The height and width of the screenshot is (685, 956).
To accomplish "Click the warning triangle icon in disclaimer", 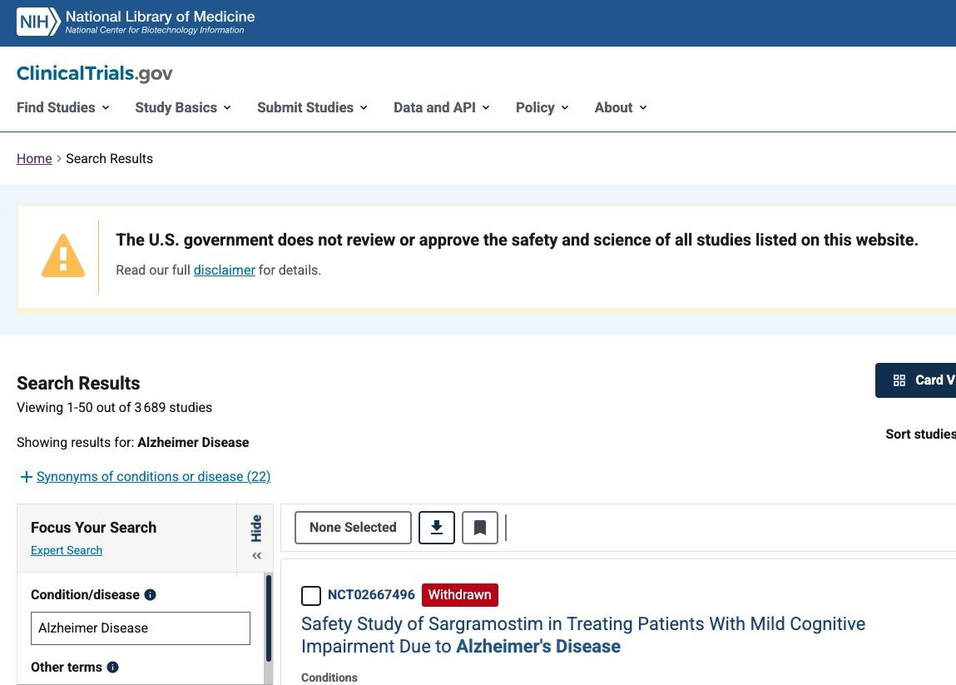I will [62, 257].
